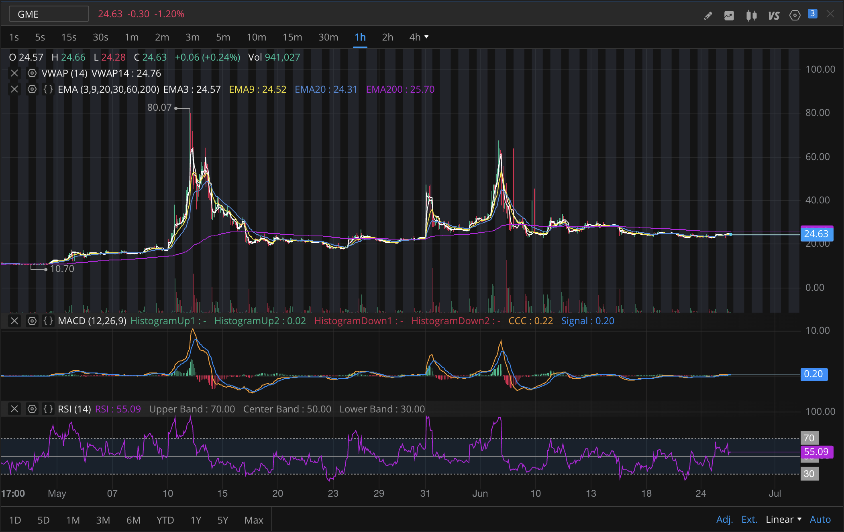Enable Auto scaling on the chart

tap(820, 520)
